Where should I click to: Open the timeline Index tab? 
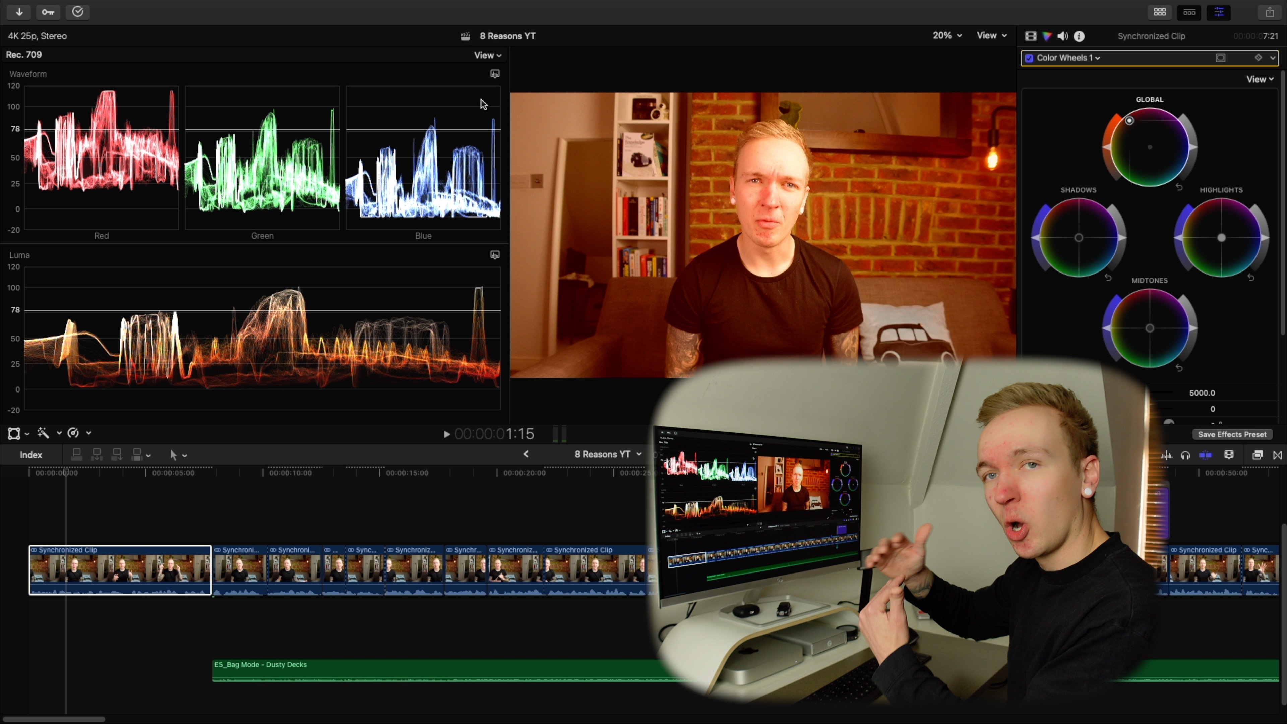pyautogui.click(x=31, y=455)
